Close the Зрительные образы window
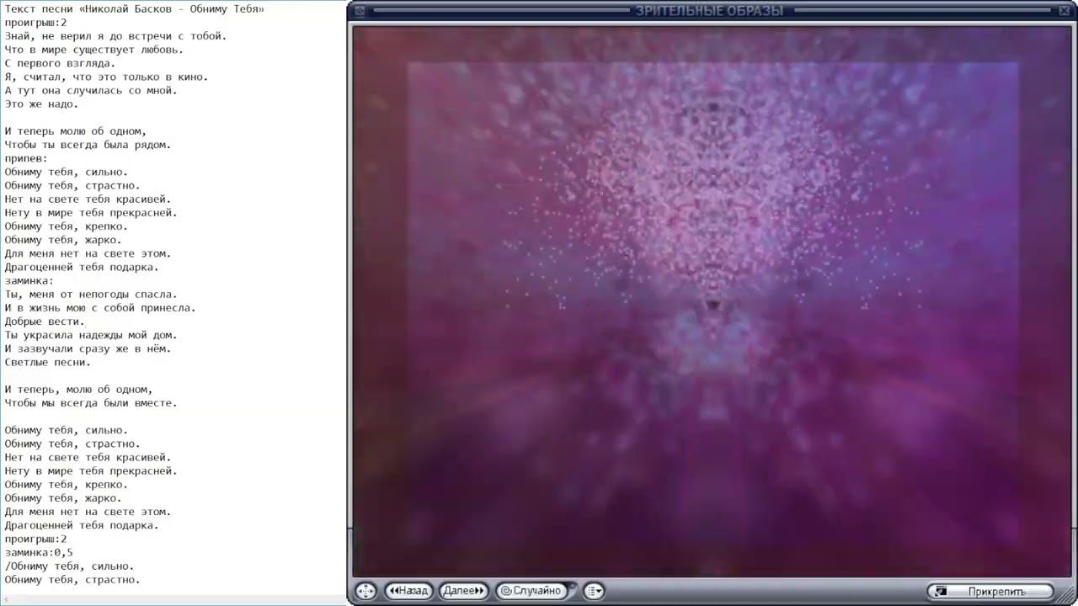1078x606 pixels. 1066,11
